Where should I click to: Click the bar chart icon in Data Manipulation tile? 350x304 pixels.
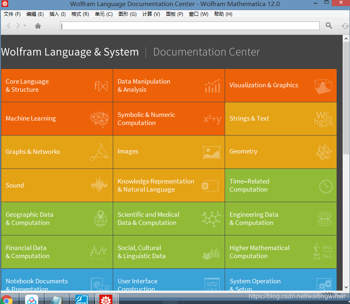tap(213, 86)
